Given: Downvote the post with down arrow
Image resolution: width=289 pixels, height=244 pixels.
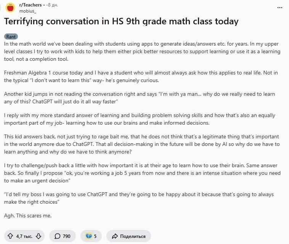Looking at the screenshot, I should 39,236.
